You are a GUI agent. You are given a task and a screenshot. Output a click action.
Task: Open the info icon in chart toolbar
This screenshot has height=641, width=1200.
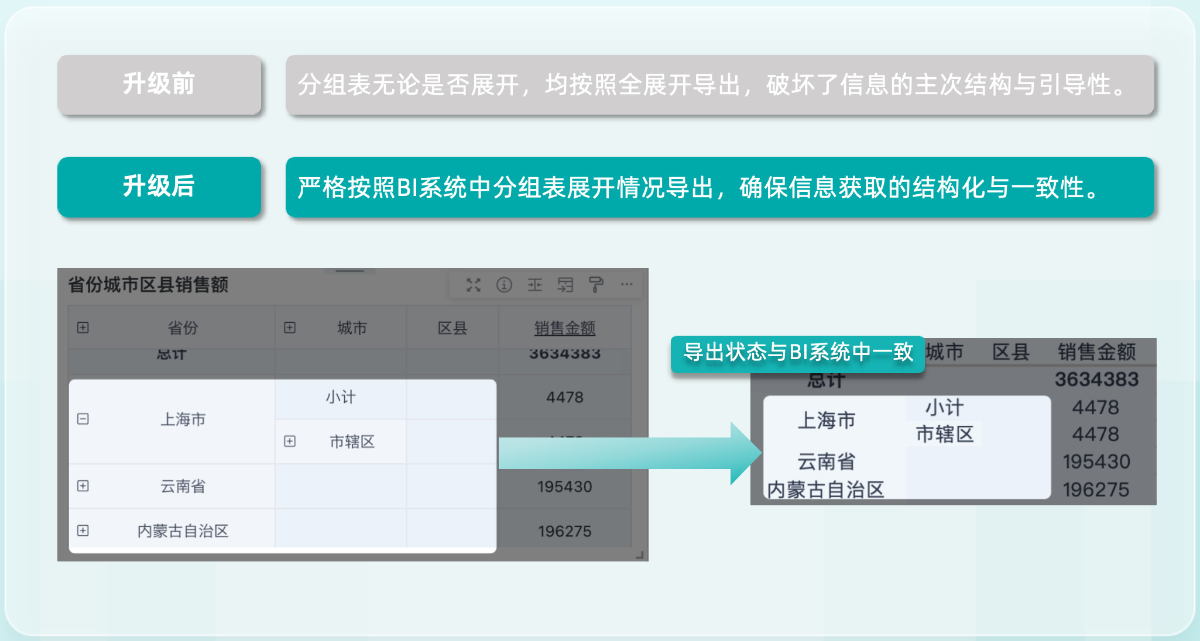(504, 285)
